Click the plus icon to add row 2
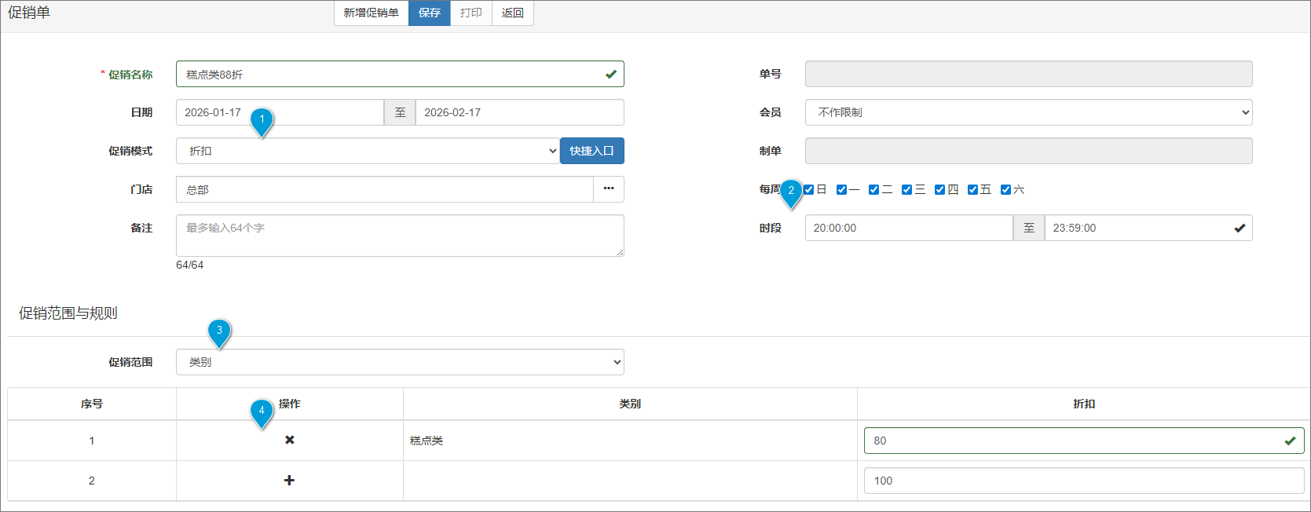The width and height of the screenshot is (1311, 512). coord(289,480)
